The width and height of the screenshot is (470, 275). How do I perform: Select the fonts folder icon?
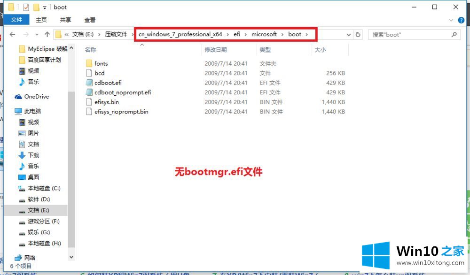coord(89,63)
